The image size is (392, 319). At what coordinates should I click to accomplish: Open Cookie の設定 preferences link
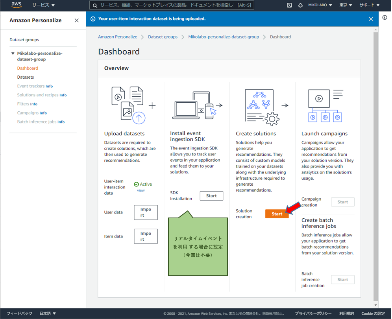click(373, 313)
